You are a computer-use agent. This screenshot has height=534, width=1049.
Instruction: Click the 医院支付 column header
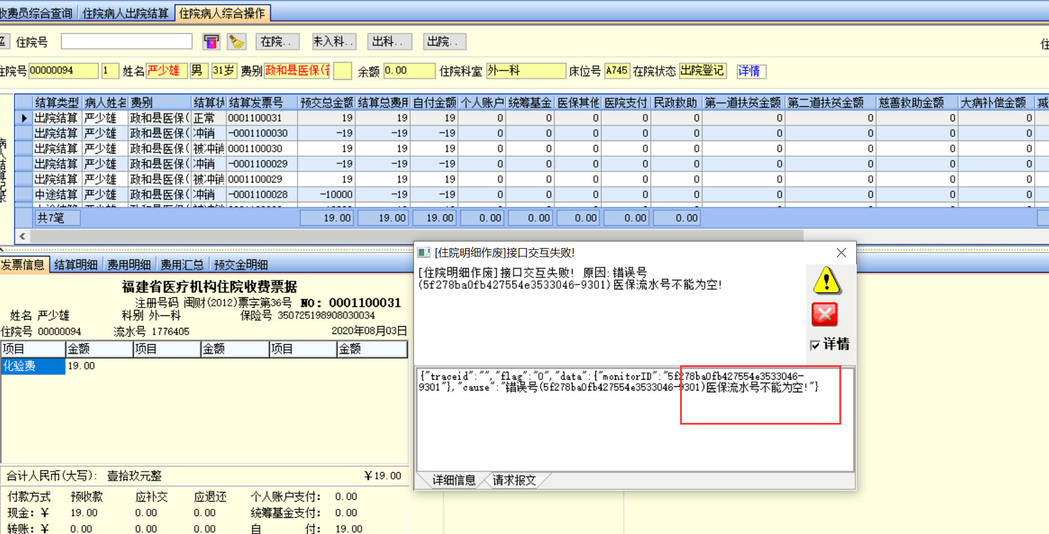(626, 103)
